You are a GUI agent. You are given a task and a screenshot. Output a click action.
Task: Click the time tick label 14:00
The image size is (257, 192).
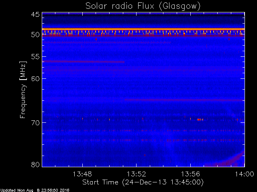(x=245, y=174)
